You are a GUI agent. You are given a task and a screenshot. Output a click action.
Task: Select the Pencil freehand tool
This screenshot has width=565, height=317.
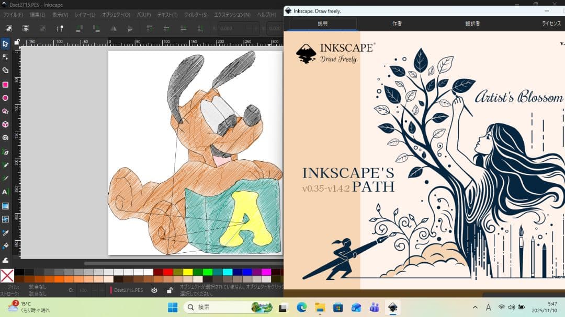(5, 165)
